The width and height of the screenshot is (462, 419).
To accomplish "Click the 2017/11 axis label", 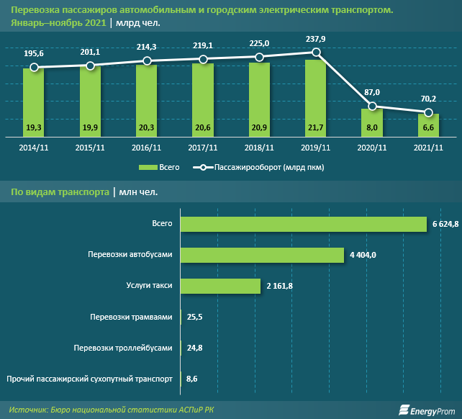I will click(203, 148).
